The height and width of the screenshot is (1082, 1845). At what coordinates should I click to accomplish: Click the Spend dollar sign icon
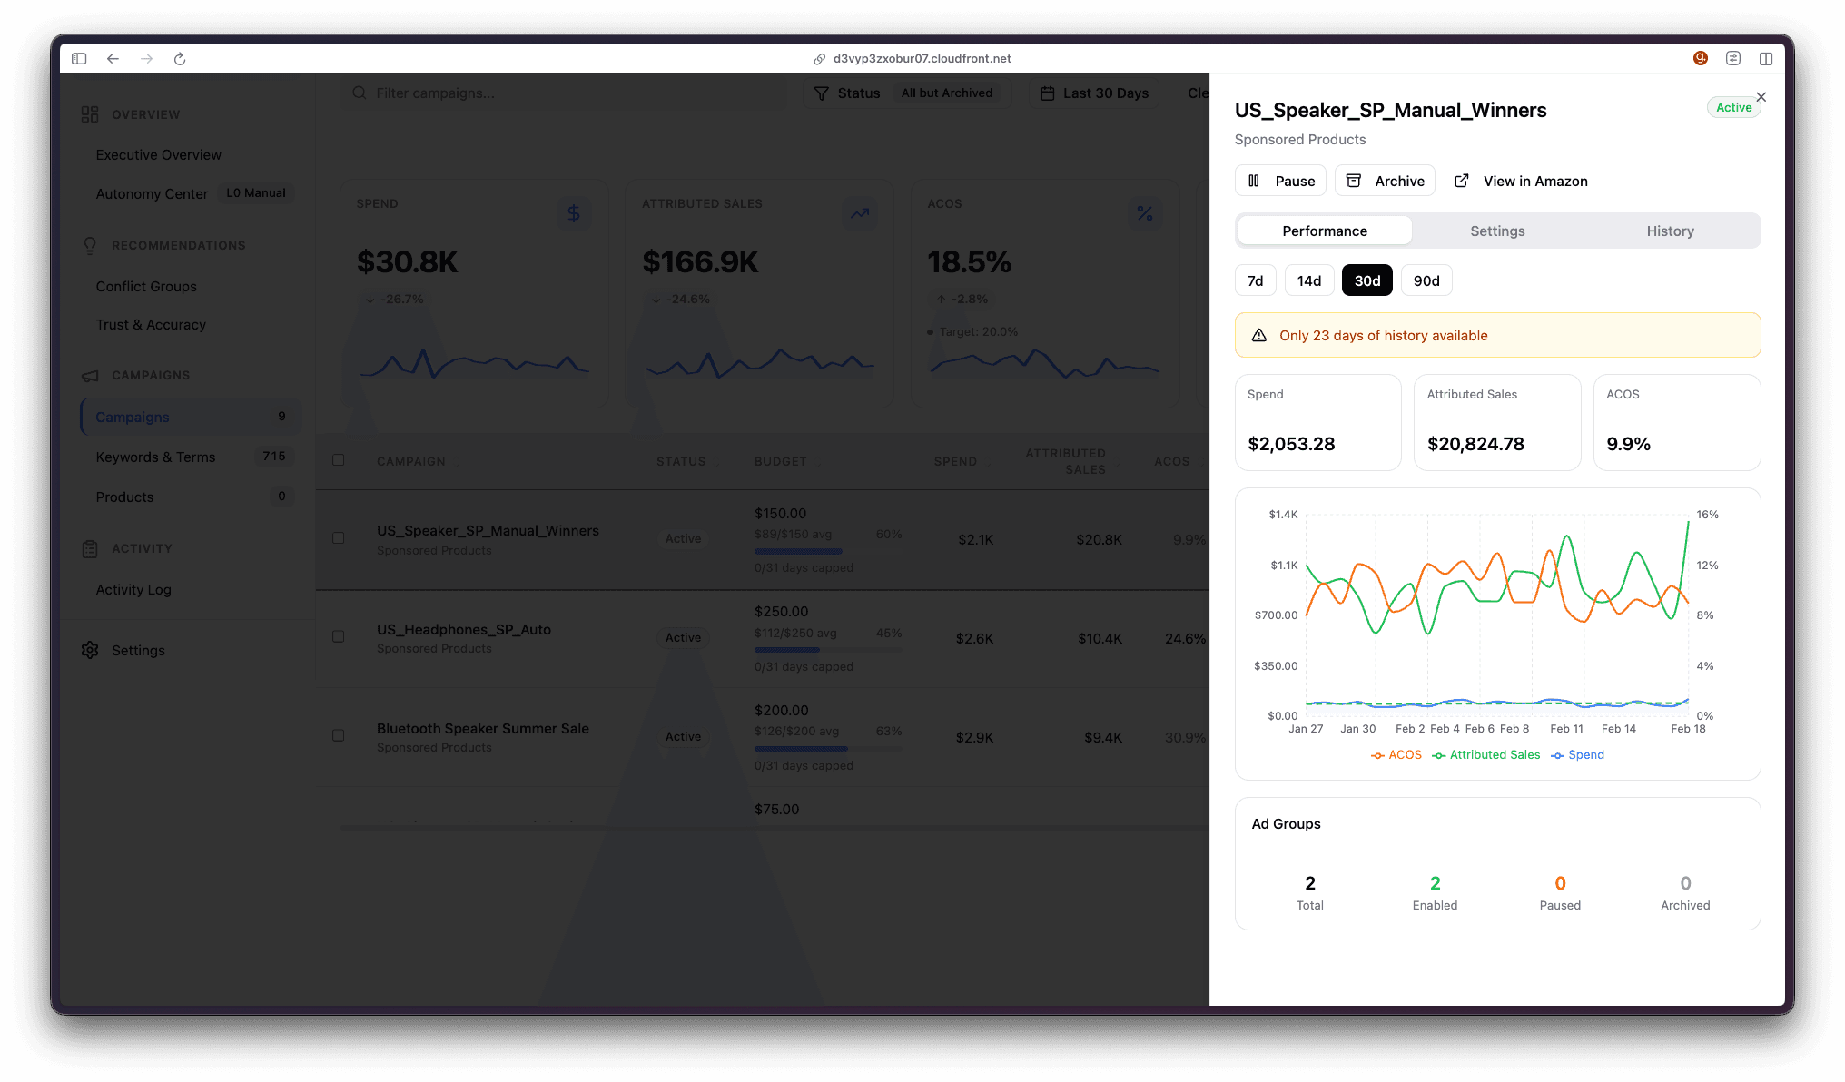[574, 213]
